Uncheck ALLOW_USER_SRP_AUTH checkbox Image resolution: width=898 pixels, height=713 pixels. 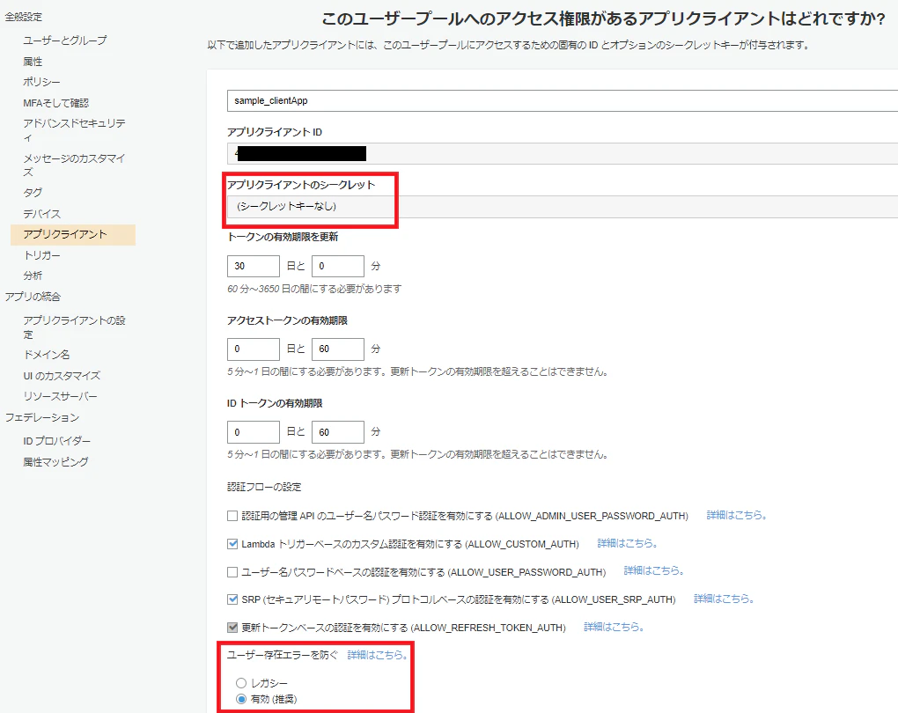pyautogui.click(x=232, y=599)
